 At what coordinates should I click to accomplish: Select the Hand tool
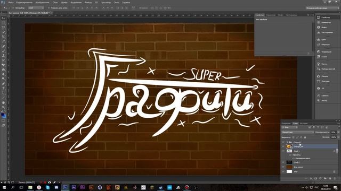(x=4, y=102)
